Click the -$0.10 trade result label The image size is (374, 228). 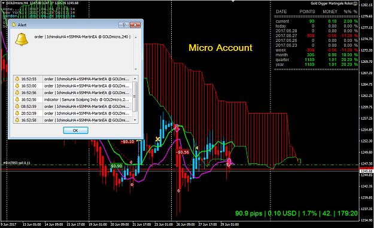tap(127, 142)
